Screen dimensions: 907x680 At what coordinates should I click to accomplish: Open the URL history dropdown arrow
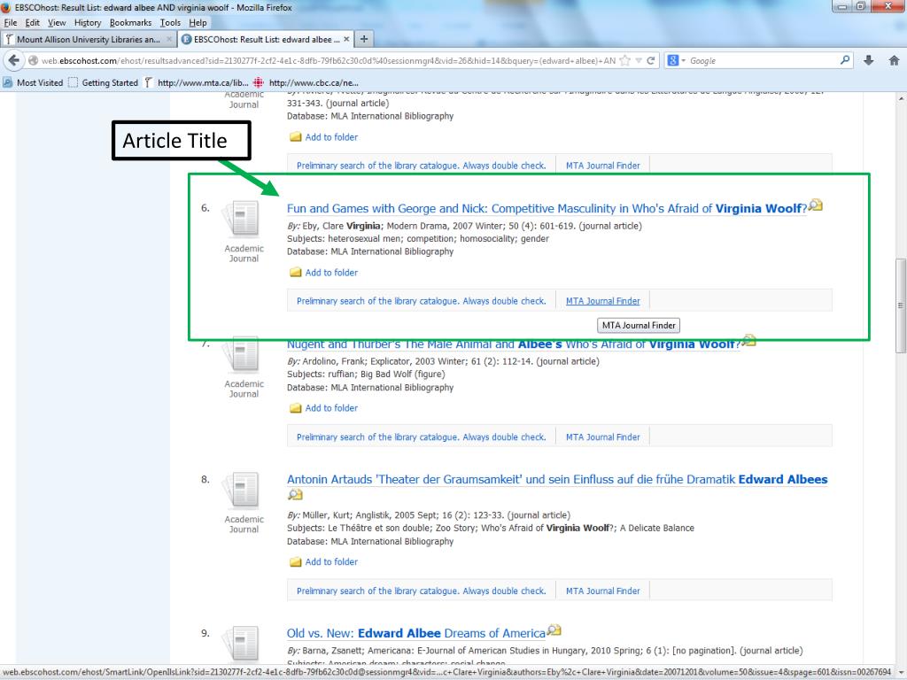pyautogui.click(x=639, y=60)
